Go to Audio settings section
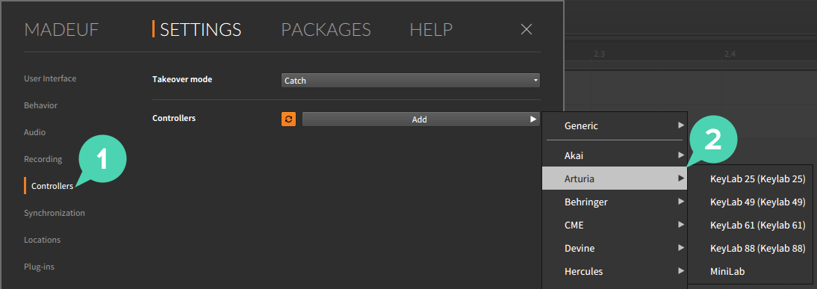This screenshot has width=817, height=289. click(35, 132)
